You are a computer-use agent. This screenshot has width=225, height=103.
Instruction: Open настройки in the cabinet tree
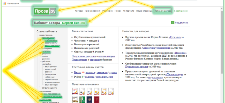pos(47,64)
